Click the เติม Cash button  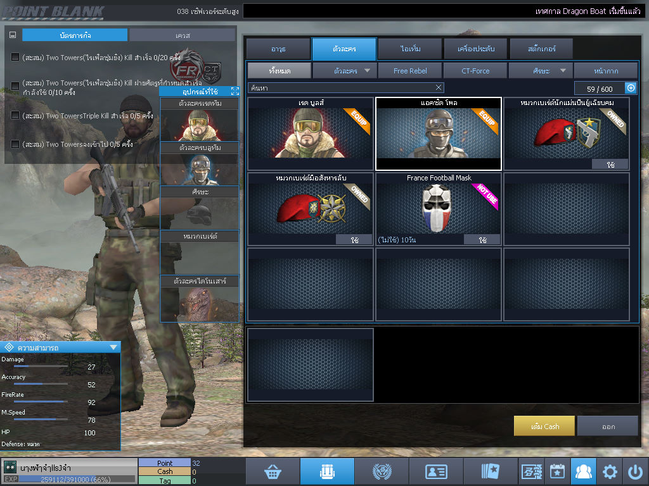coord(544,426)
